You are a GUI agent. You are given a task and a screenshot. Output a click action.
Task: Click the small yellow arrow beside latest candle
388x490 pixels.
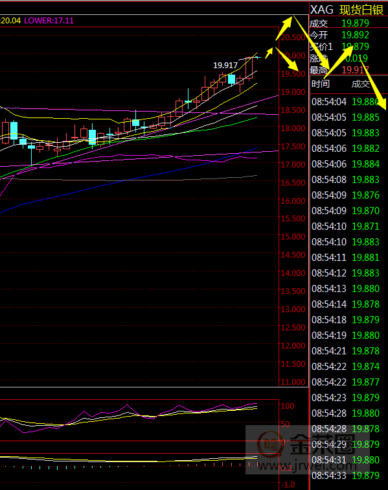tap(269, 53)
